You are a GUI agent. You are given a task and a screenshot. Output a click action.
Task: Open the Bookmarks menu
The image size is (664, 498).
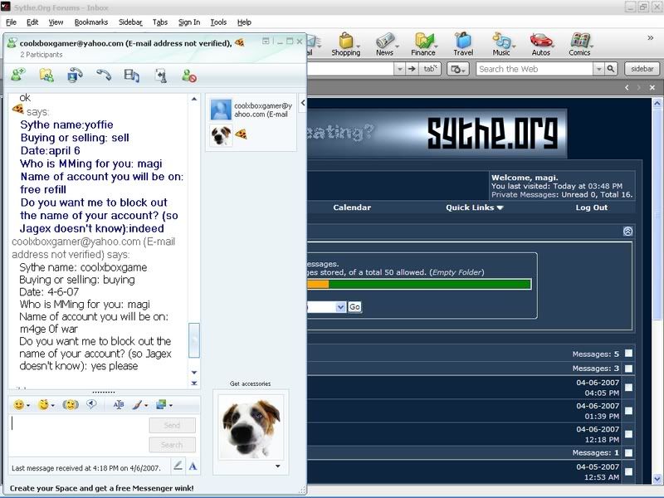[x=91, y=22]
